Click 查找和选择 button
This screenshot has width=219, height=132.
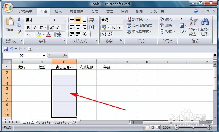205,27
